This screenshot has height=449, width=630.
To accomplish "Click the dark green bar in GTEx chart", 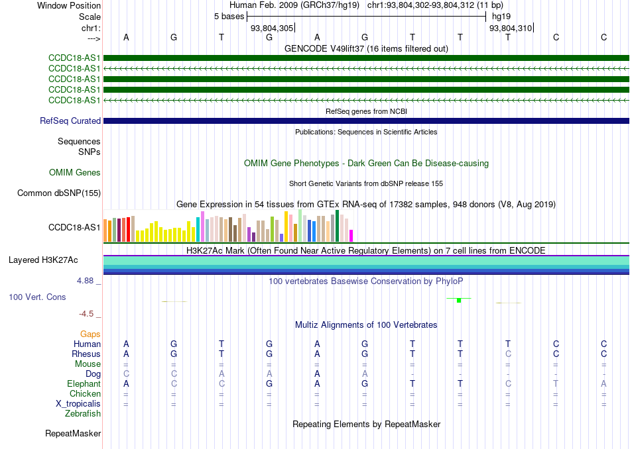I will pos(337,226).
